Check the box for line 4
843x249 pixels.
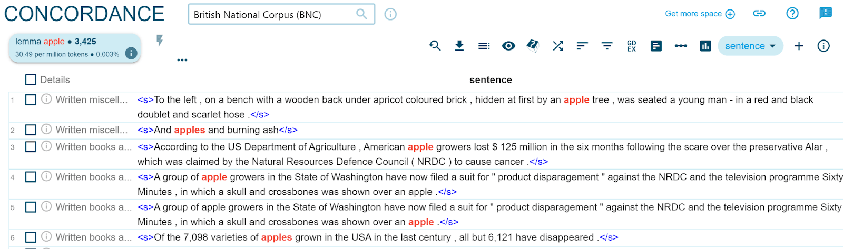point(31,177)
